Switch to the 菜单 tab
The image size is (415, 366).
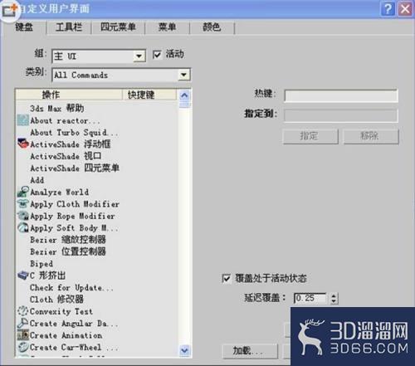pos(167,27)
